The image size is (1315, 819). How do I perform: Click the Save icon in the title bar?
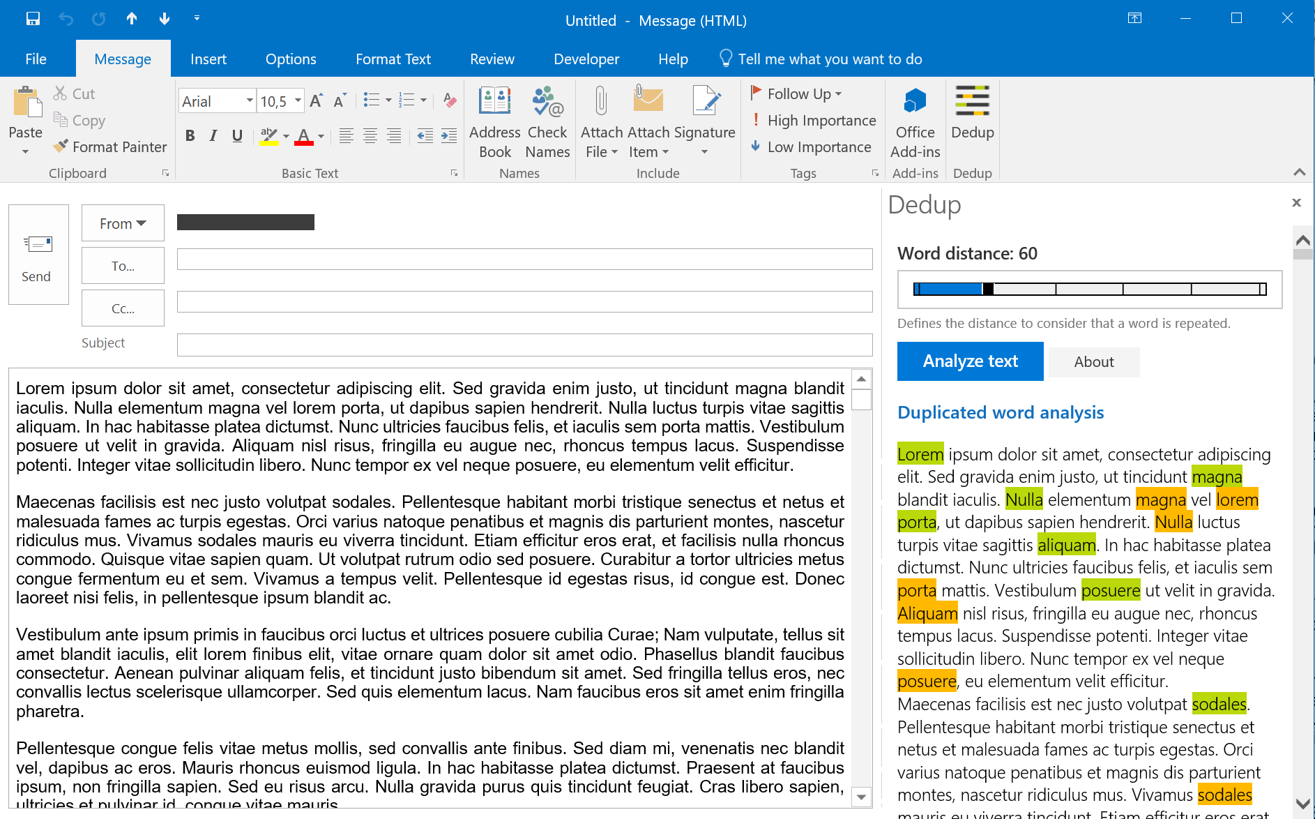pos(33,19)
